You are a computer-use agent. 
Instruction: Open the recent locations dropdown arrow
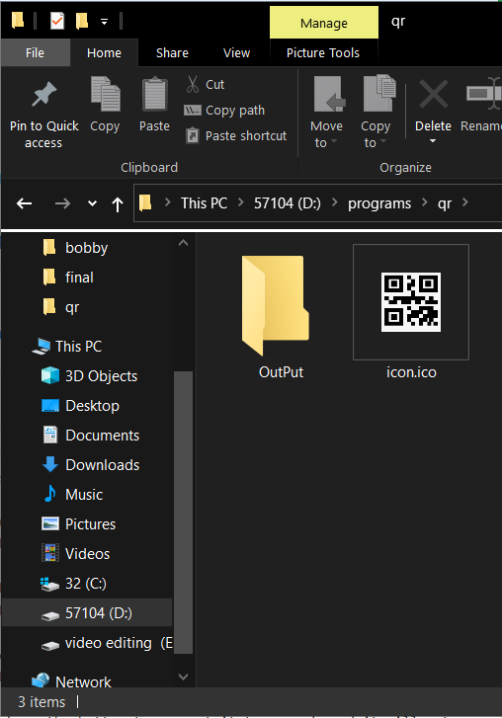click(x=92, y=203)
